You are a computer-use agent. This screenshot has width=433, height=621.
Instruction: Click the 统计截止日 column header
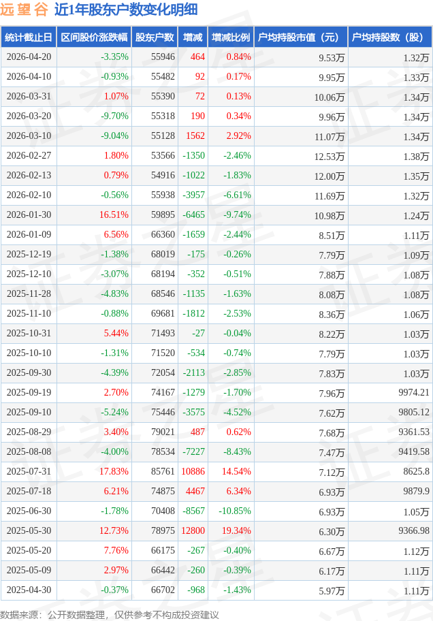pyautogui.click(x=28, y=37)
